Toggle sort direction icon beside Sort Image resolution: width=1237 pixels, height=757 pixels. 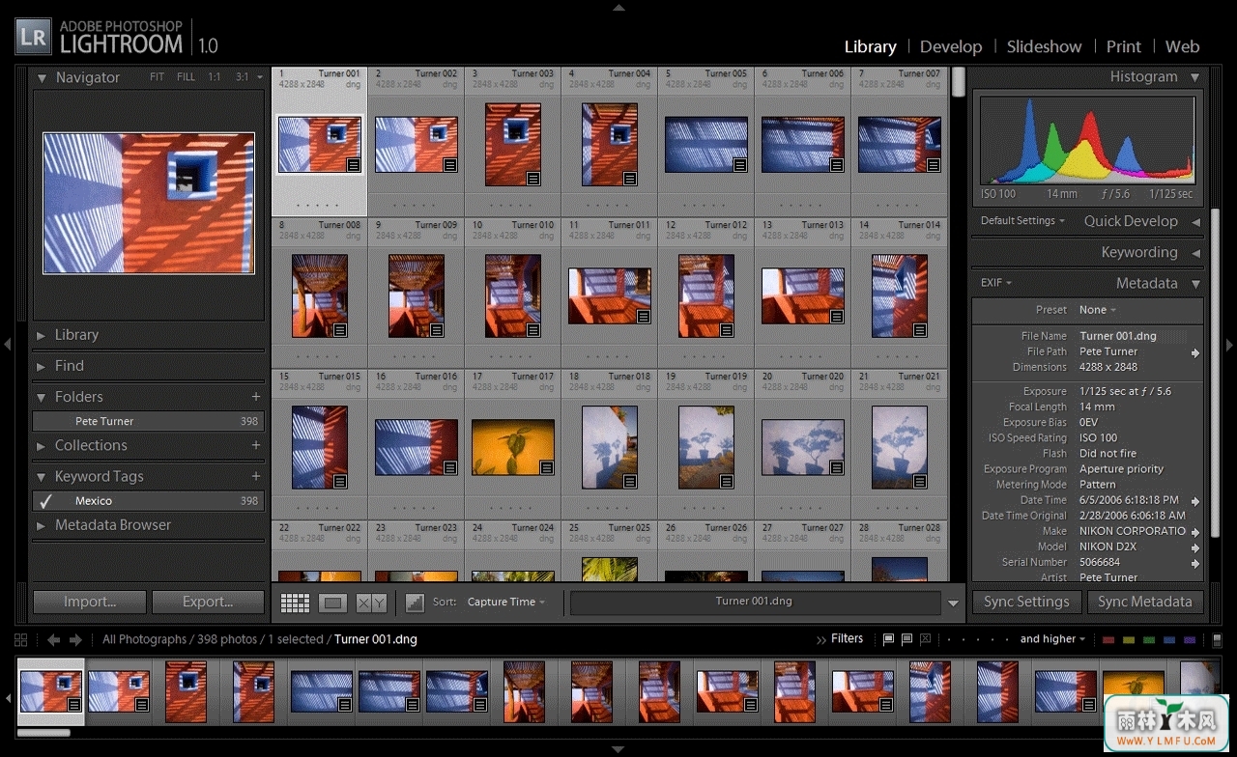415,603
